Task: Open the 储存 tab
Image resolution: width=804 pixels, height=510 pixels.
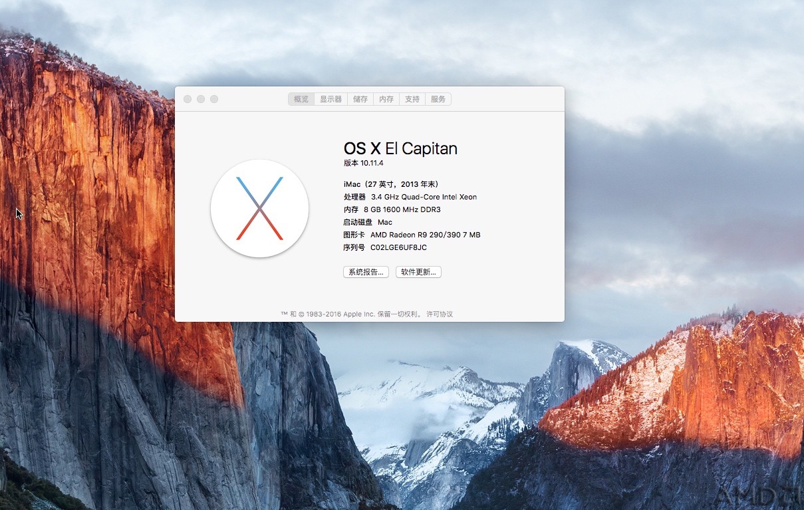Action: click(360, 99)
